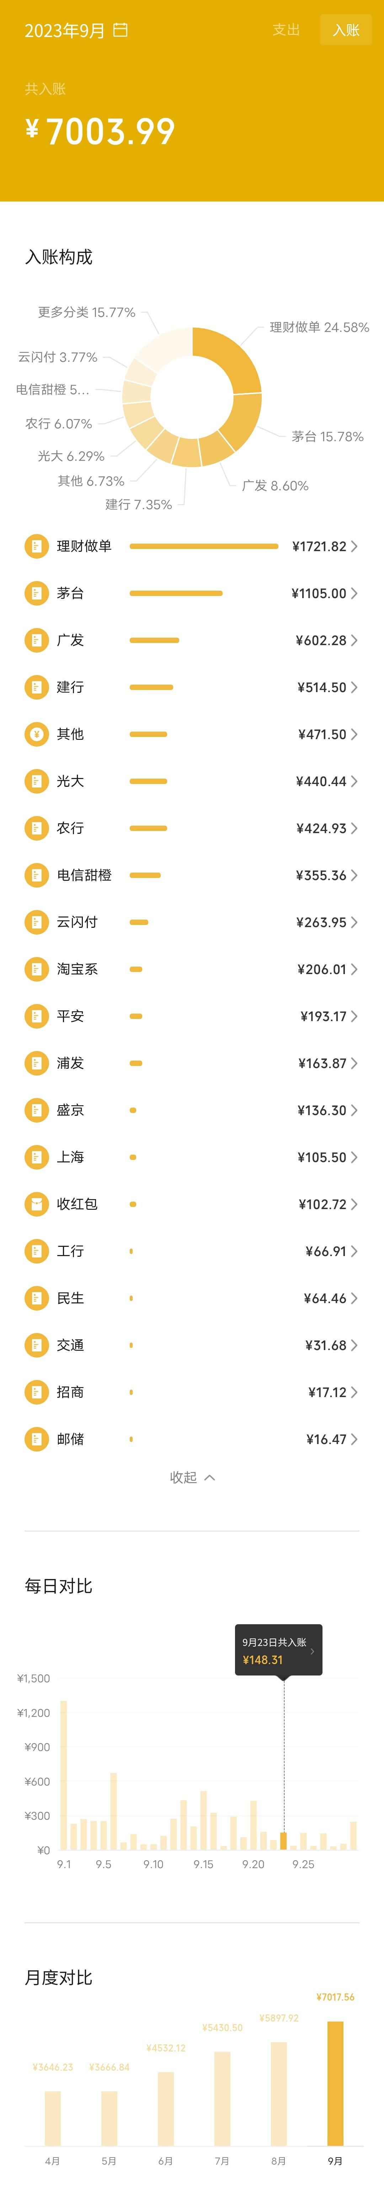Screen dimensions: 384x2201
Task: Tap the 茅台 category icon
Action: (37, 593)
